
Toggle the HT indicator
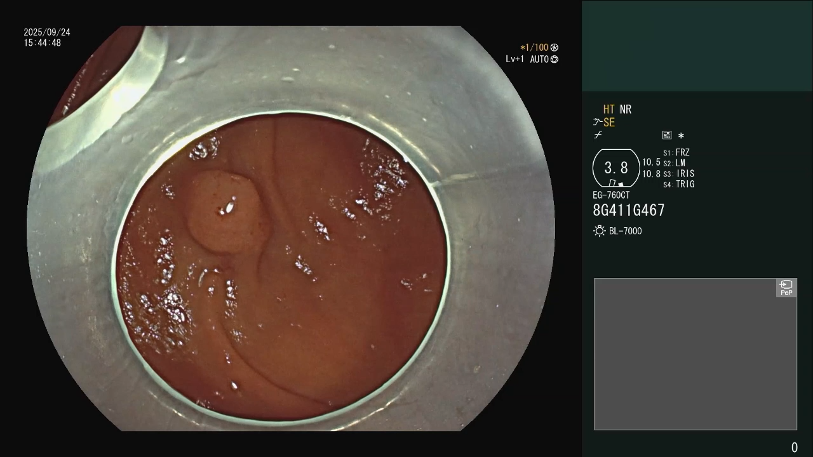coord(608,110)
